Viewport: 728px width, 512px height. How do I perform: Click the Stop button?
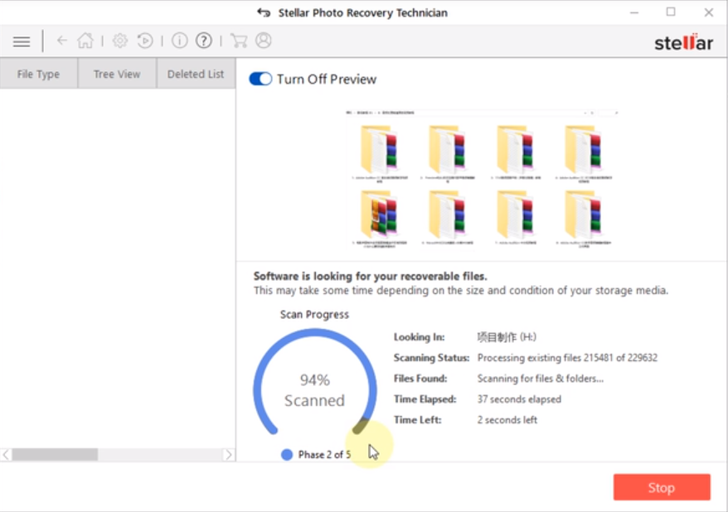[661, 487]
